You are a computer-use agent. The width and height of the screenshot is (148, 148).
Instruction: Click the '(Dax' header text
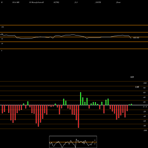[x=118, y=2]
